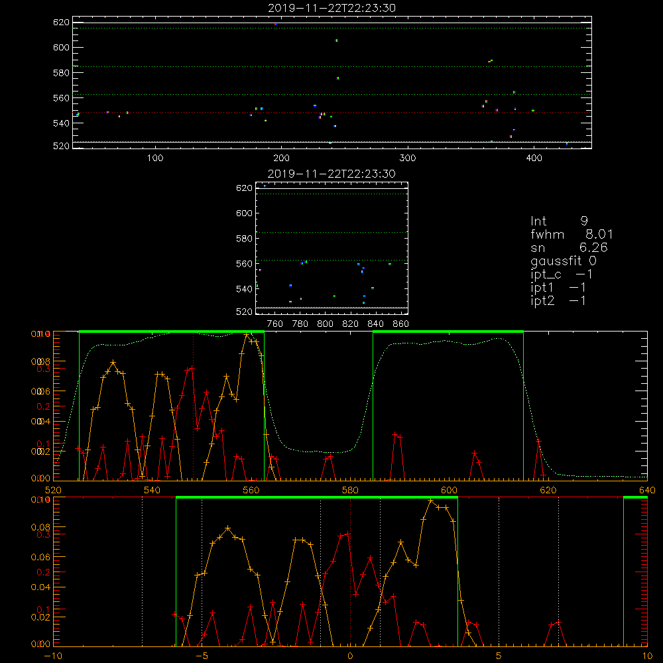Select the 'ipt_c -1' readout text

pos(562,274)
